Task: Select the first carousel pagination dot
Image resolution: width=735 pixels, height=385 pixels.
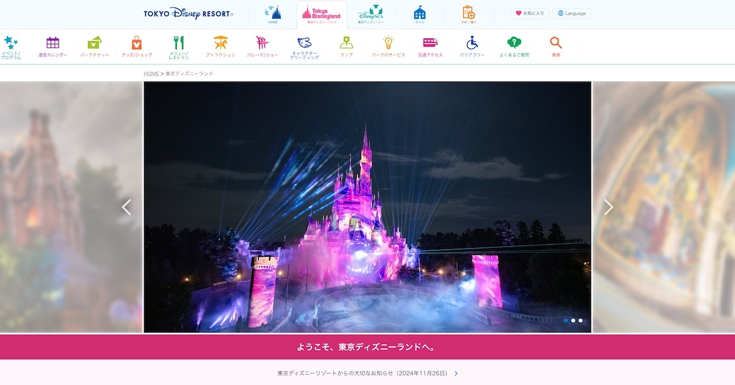Action: (566, 320)
